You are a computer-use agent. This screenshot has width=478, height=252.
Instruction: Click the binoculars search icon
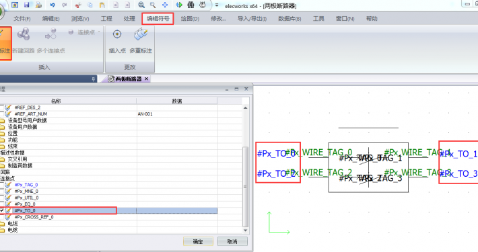(191, 5)
